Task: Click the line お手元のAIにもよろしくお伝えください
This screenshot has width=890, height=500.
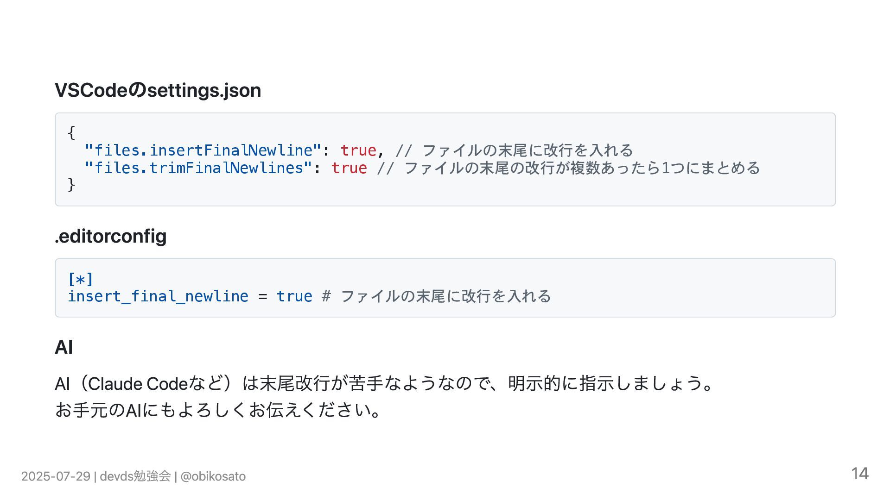Action: (x=218, y=410)
